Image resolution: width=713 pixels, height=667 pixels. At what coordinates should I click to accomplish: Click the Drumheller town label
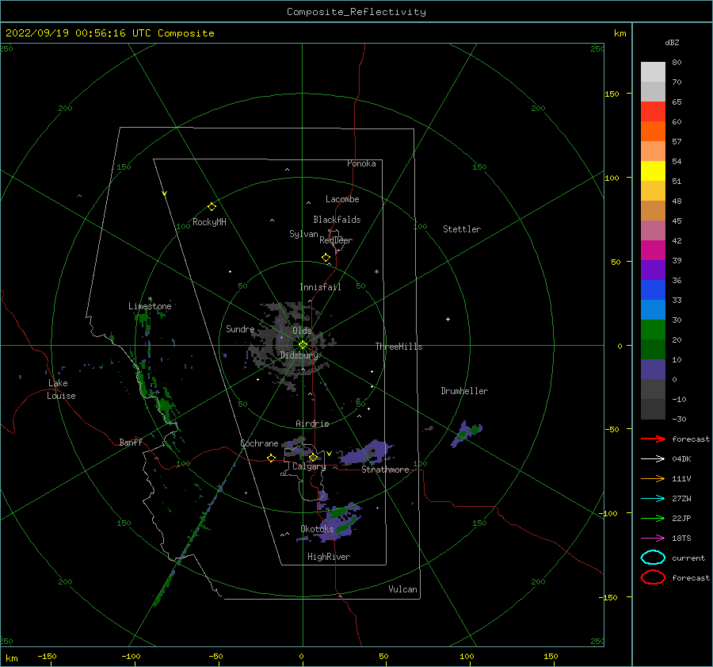tap(464, 391)
